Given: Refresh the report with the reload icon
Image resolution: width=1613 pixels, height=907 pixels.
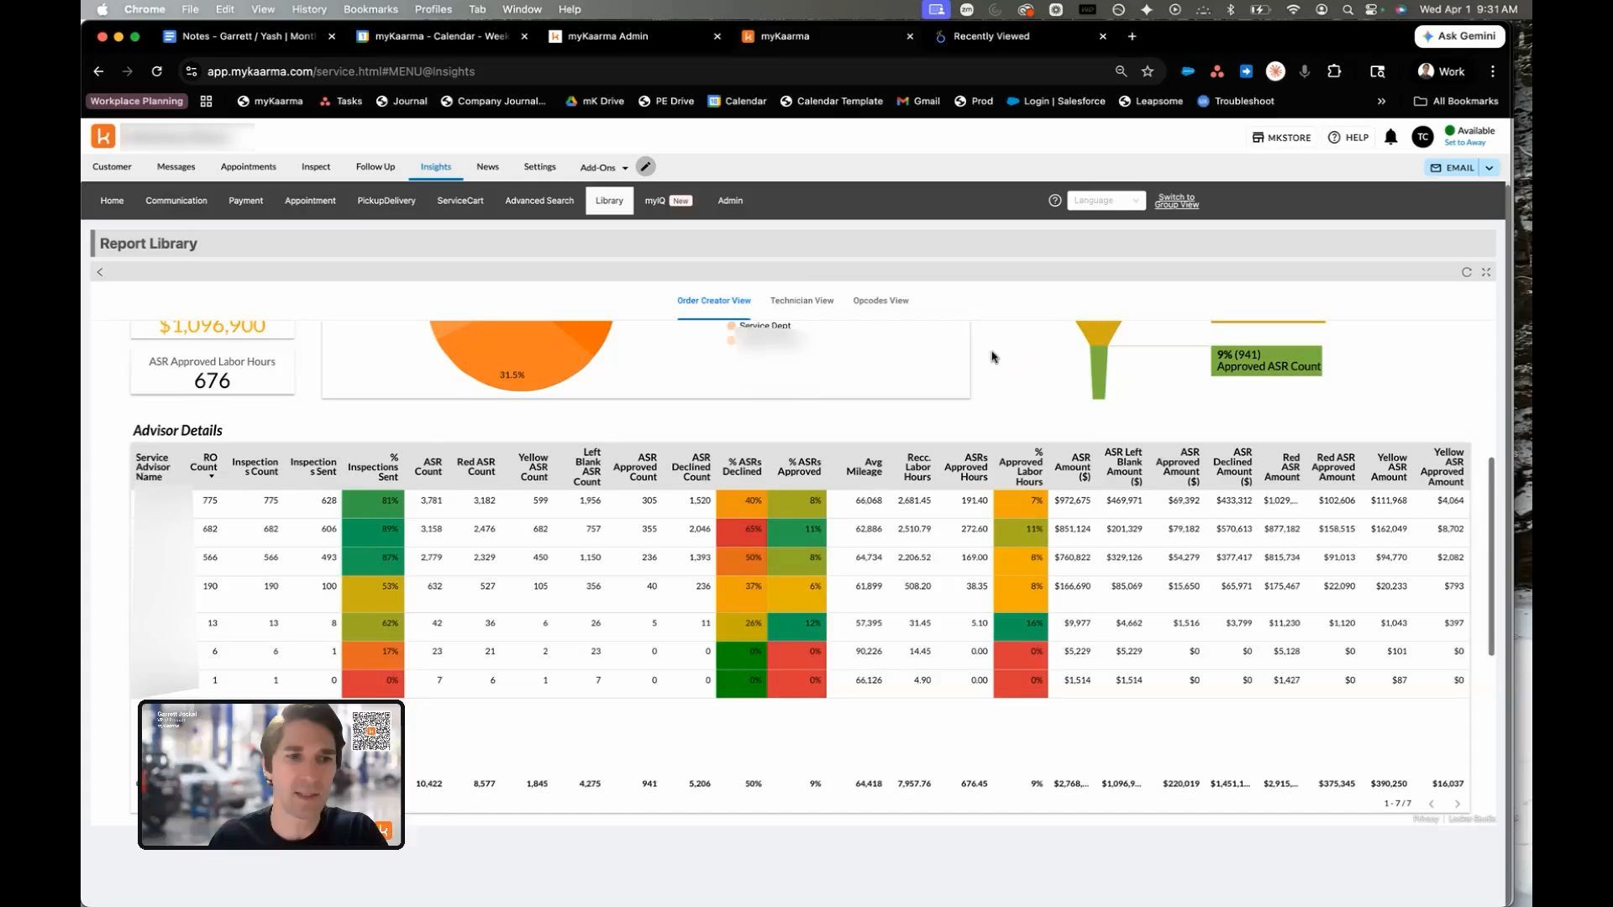Looking at the screenshot, I should [x=1467, y=272].
